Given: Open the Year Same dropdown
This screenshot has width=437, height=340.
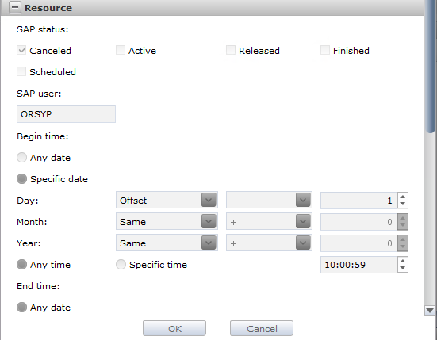Looking at the screenshot, I should [167, 243].
